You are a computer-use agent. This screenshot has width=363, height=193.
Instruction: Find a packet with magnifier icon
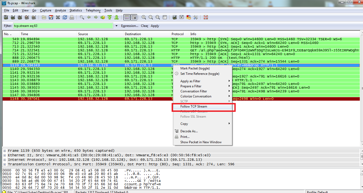pyautogui.click(x=82, y=18)
